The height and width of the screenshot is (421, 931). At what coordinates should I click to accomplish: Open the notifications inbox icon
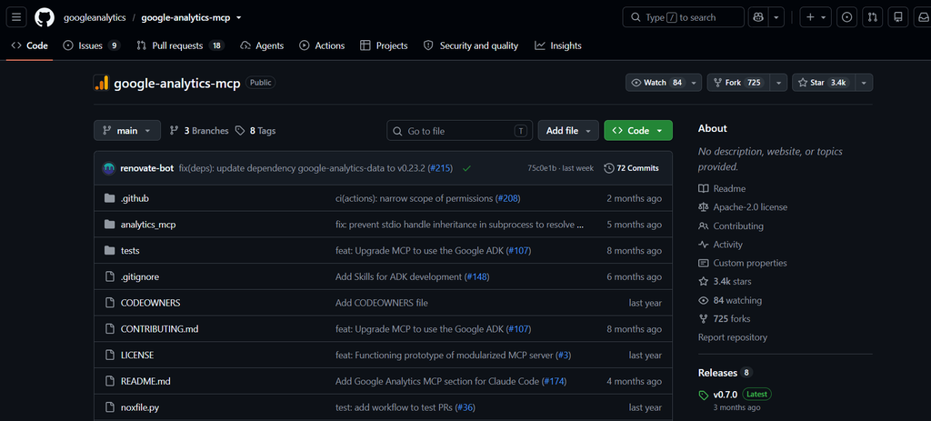click(x=922, y=17)
